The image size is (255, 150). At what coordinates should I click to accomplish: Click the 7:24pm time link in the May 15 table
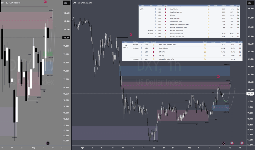(x=150, y=5)
